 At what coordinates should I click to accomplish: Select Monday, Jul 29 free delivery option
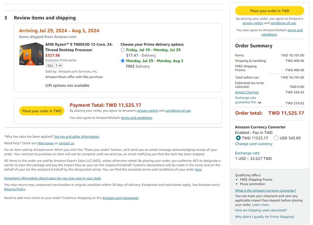click(x=123, y=61)
